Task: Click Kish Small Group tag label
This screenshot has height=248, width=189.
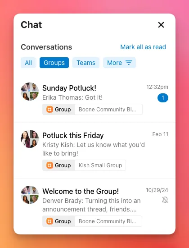Action: 100,165
